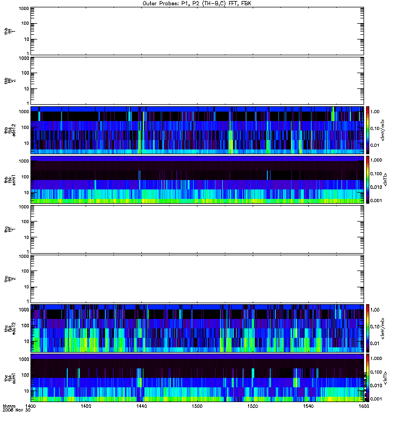Viewport: 394px width, 421px height.
Task: Click the '1600' time axis label
Action: coord(364,406)
